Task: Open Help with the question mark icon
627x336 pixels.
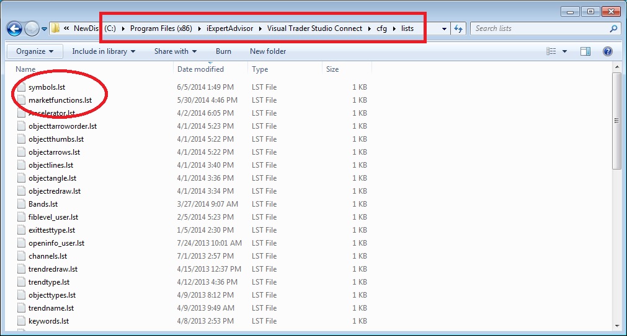Action: tap(607, 51)
